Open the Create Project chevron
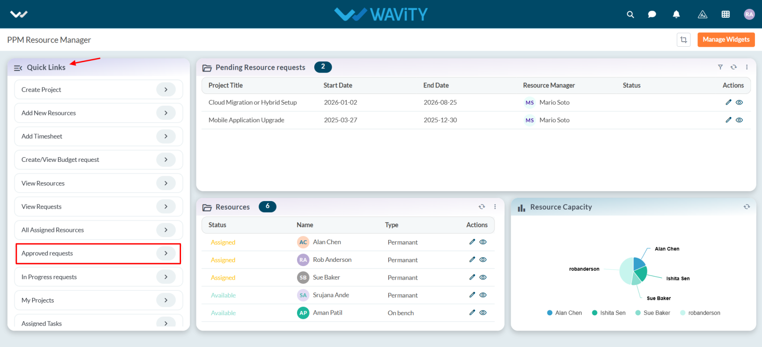This screenshot has width=762, height=347. point(166,89)
